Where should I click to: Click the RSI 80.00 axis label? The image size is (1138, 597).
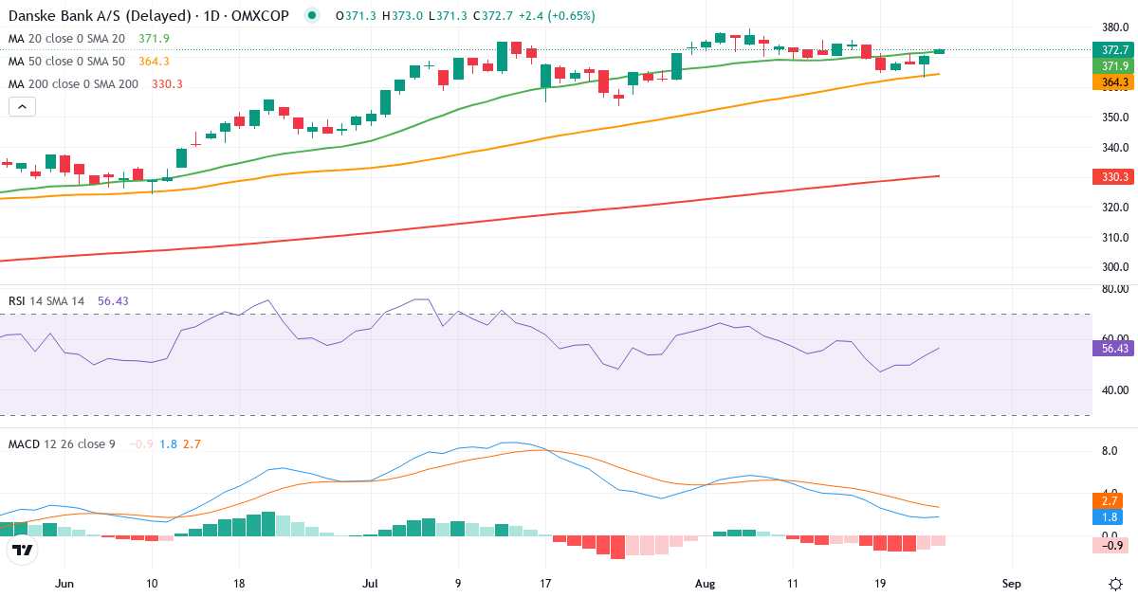pyautogui.click(x=1116, y=289)
